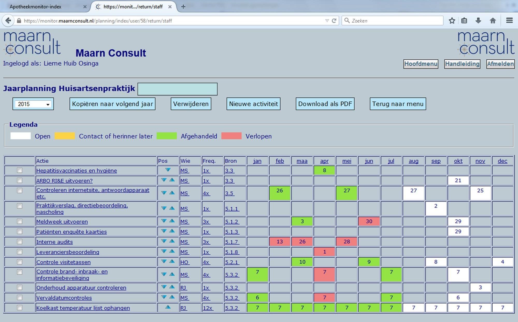Open the Firefox hamburger menu

[x=509, y=20]
